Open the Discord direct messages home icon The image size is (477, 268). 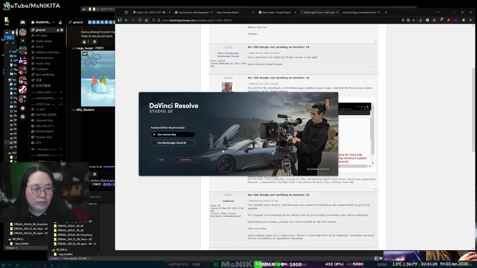23,22
